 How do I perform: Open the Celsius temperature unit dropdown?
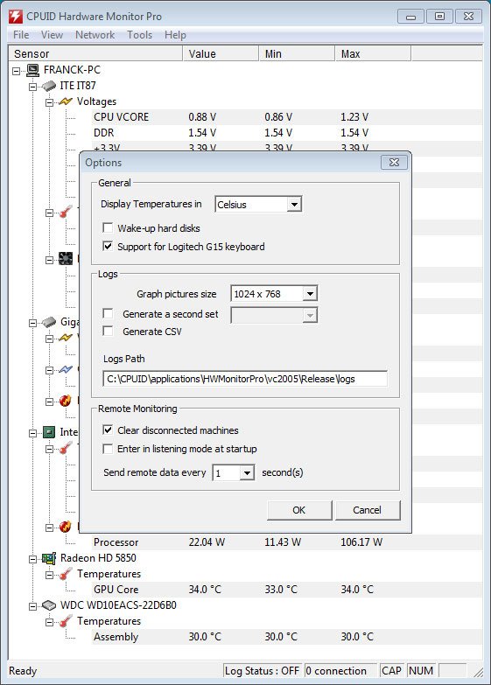tap(294, 204)
